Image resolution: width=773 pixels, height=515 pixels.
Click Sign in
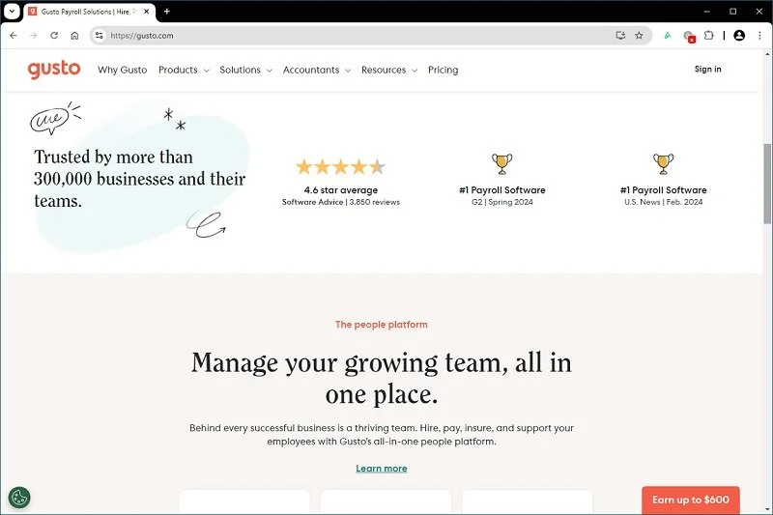(x=707, y=70)
